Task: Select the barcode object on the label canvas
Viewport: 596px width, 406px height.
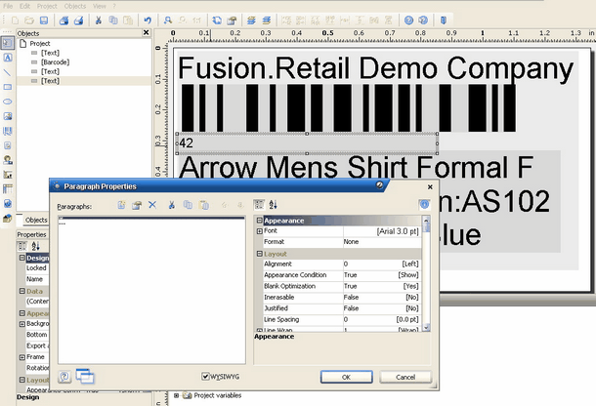Action: [x=348, y=108]
